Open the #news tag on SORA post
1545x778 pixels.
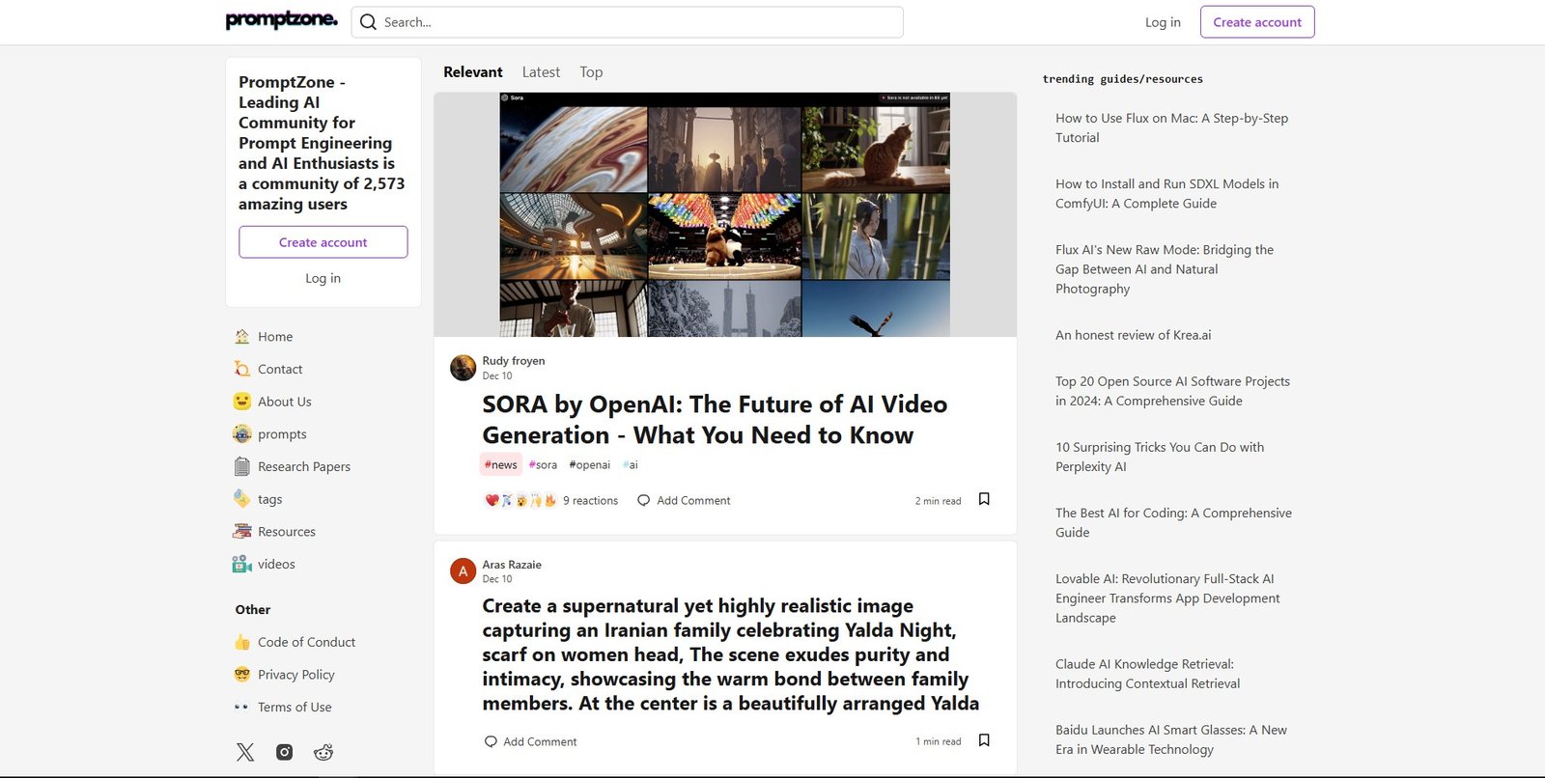[x=500, y=464]
